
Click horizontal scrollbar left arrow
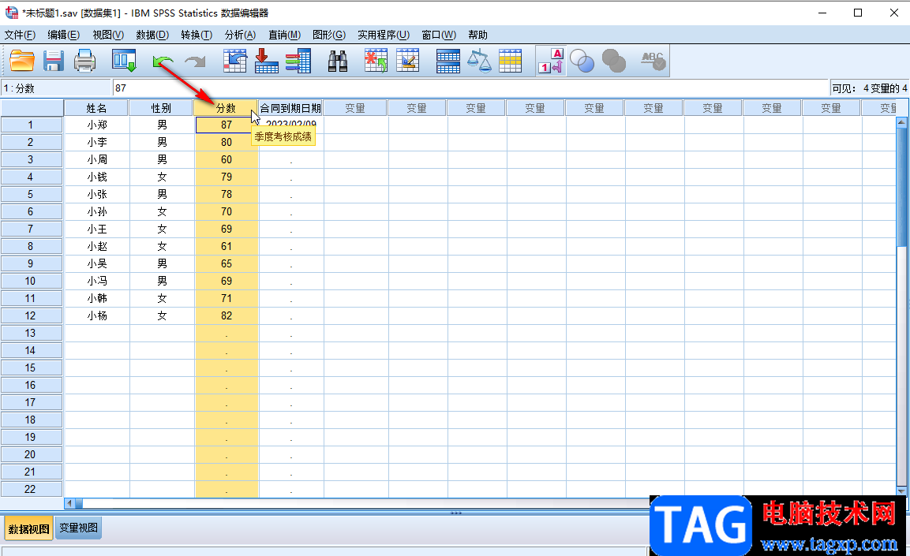click(x=69, y=503)
